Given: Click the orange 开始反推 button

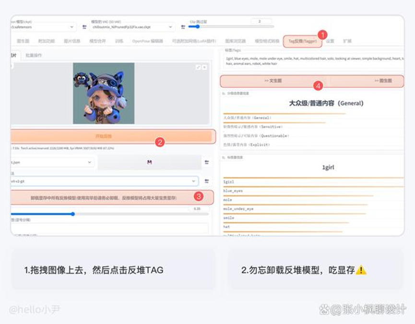Looking at the screenshot, I should 111,137.
